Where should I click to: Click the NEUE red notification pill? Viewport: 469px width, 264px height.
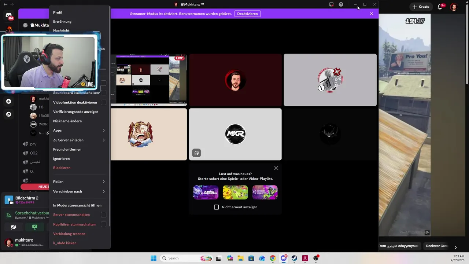35,187
